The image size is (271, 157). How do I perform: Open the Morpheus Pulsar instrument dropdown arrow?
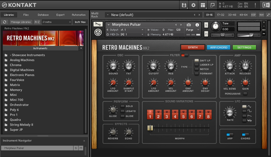tap(108, 25)
